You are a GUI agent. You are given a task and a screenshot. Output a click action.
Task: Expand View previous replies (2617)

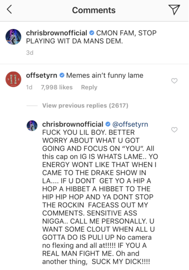click(x=85, y=105)
